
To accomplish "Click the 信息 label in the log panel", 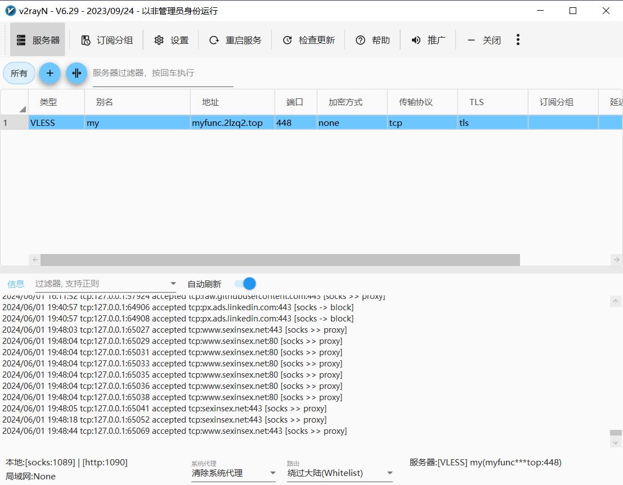I will (16, 284).
